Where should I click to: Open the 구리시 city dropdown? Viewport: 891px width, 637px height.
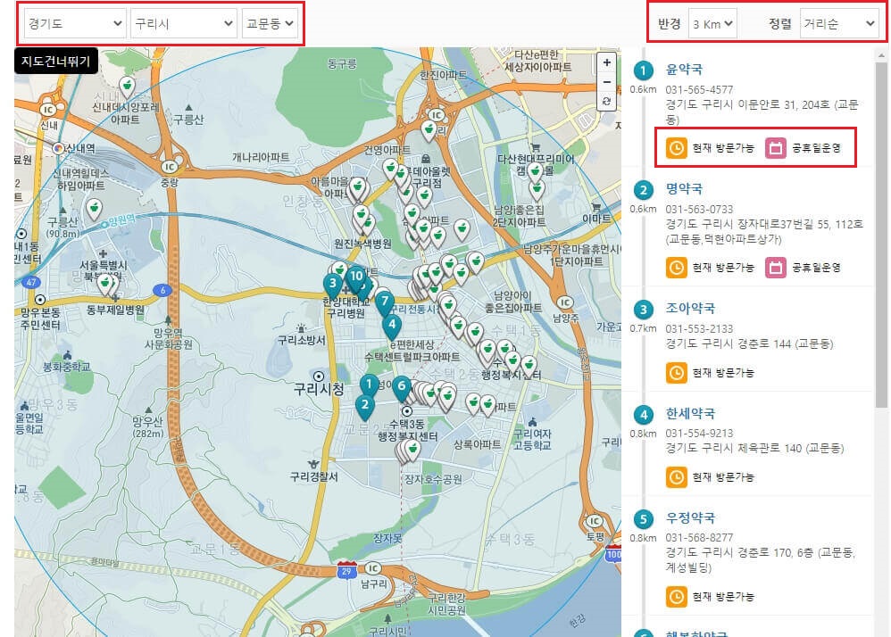pos(183,24)
